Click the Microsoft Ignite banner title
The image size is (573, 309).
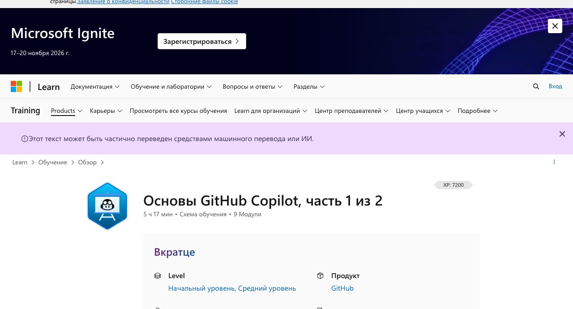click(x=63, y=33)
